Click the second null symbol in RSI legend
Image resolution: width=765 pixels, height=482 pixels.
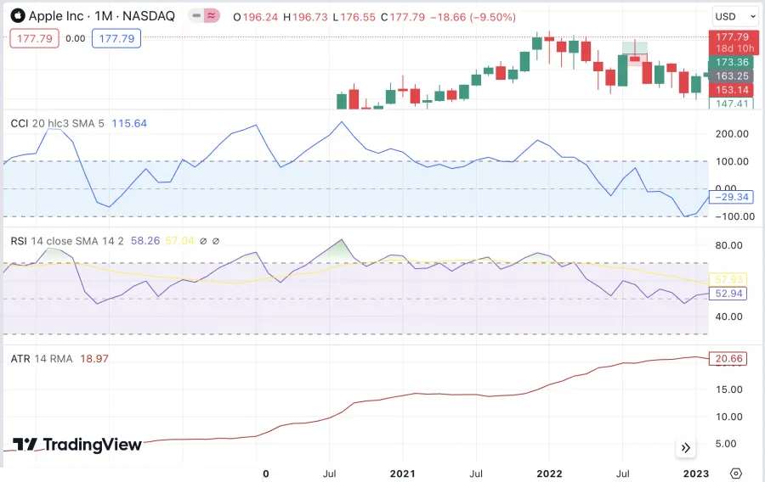click(x=216, y=241)
